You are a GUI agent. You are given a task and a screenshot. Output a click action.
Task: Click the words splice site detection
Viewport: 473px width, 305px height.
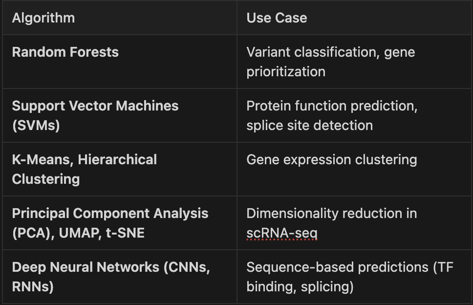click(309, 126)
